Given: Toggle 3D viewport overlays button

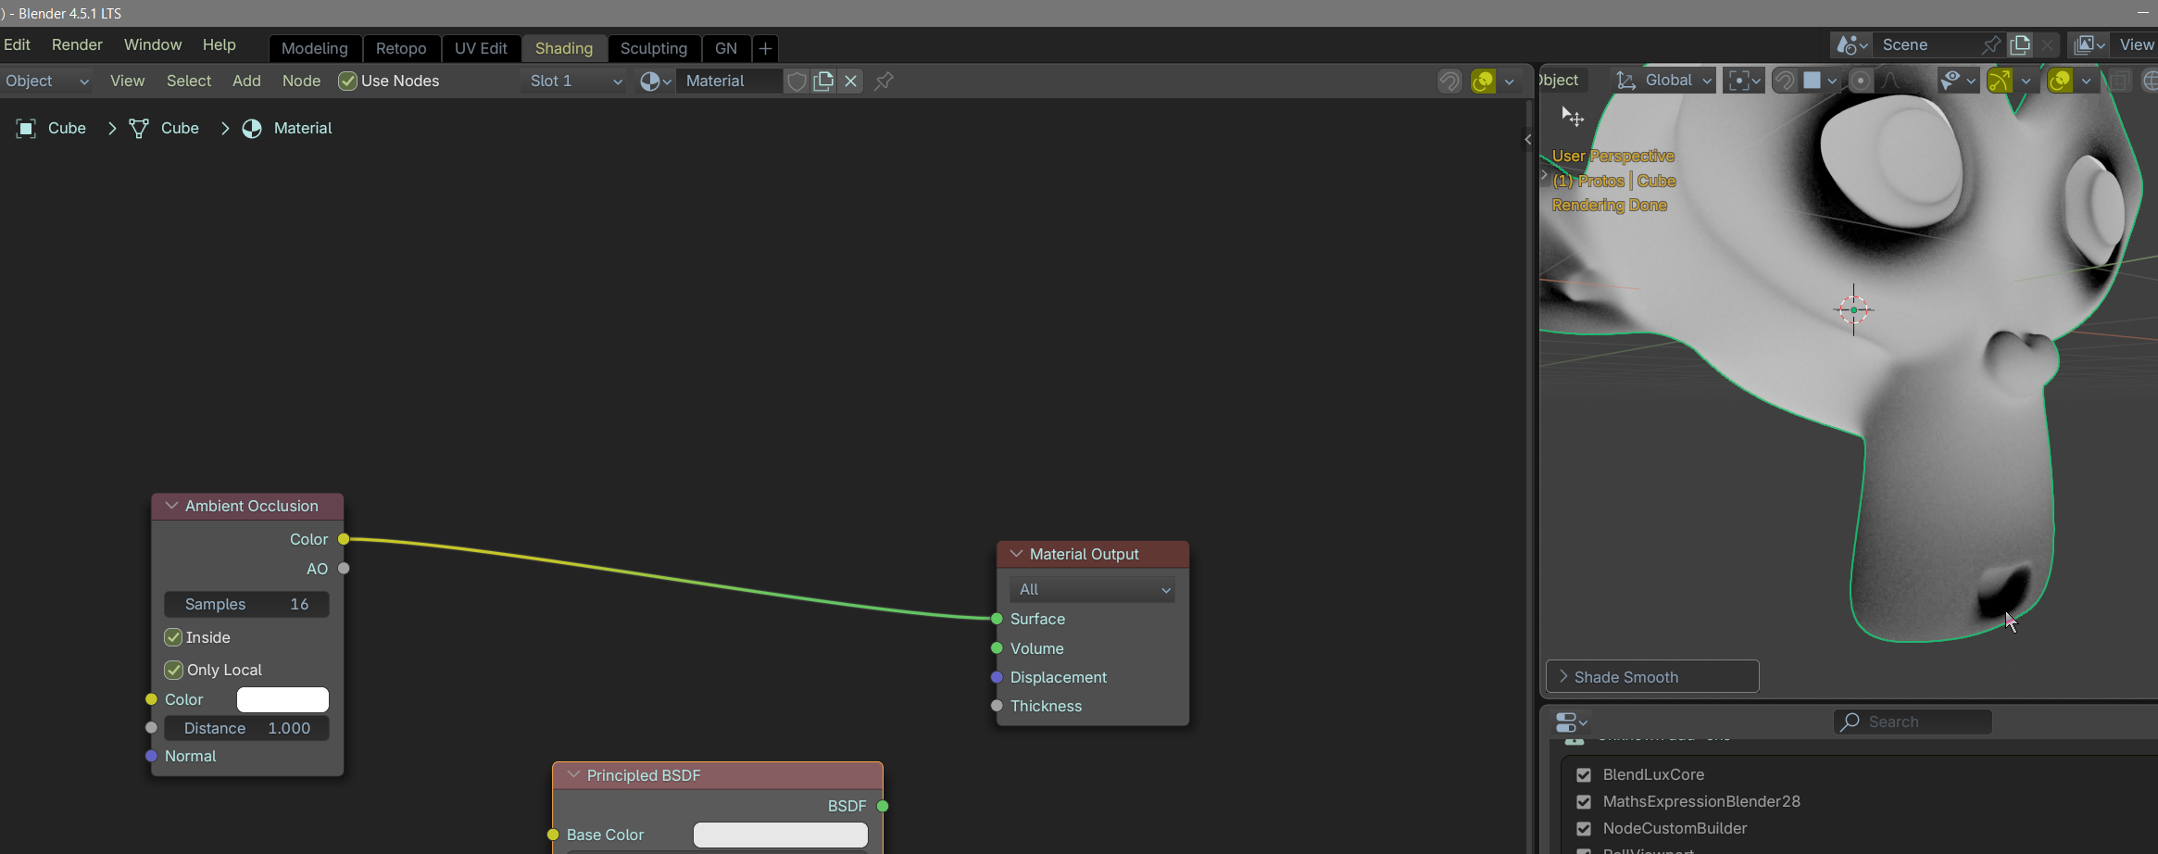Looking at the screenshot, I should (x=2060, y=81).
